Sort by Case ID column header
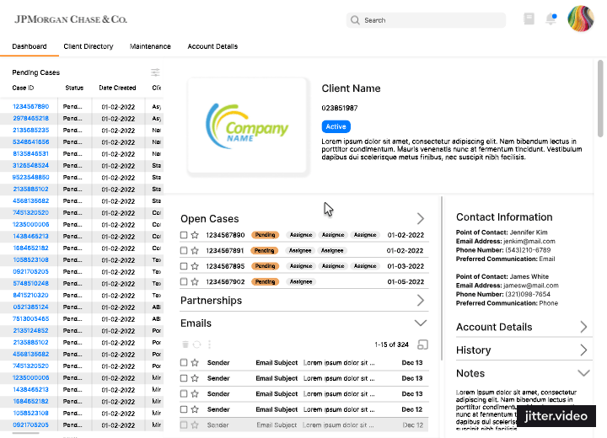Screen dimensions: 607x438 (x=23, y=88)
